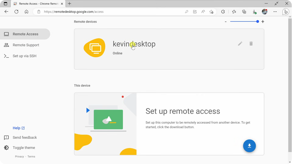Open the Downloads panel

click(255, 12)
